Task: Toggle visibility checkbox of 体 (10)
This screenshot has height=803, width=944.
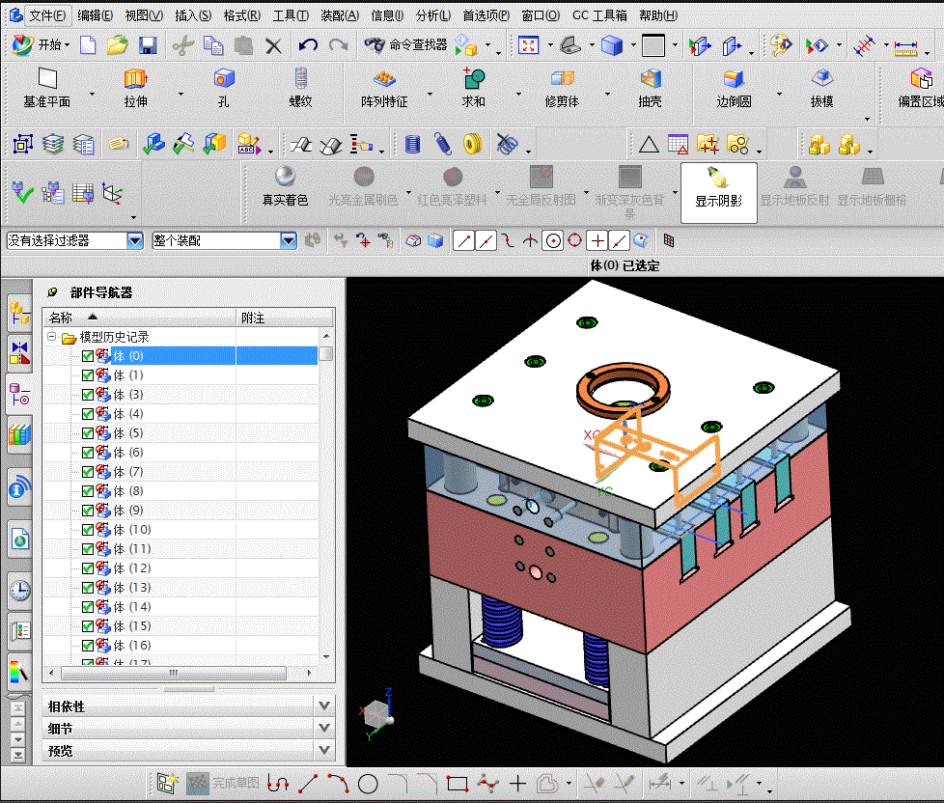Action: click(88, 530)
